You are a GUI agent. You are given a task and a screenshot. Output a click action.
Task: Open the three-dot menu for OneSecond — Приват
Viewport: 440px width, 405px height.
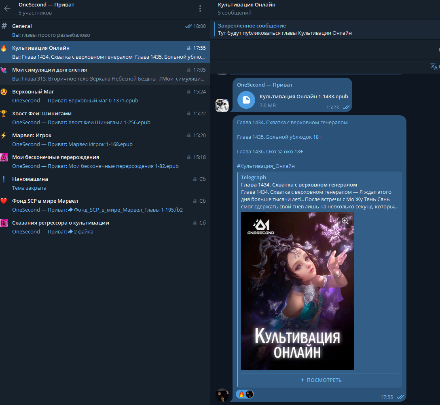click(200, 9)
